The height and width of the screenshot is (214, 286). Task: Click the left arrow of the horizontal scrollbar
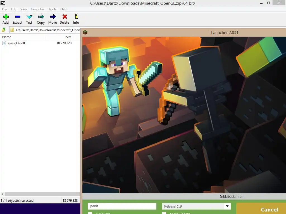pyautogui.click(x=3, y=194)
